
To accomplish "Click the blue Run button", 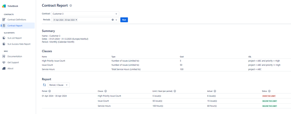I will [124, 20].
